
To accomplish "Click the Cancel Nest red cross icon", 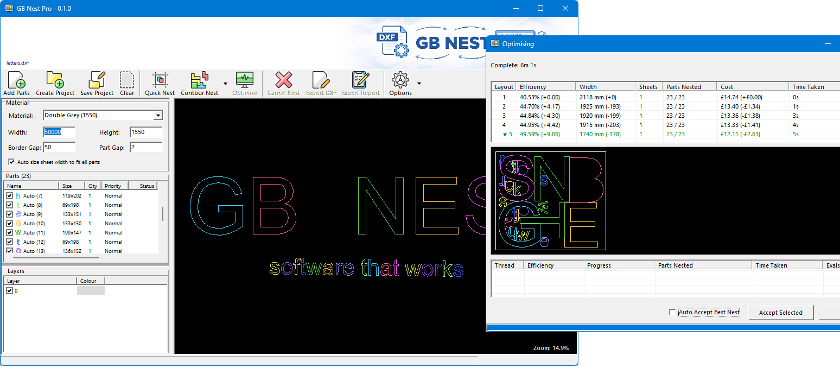I will (284, 80).
